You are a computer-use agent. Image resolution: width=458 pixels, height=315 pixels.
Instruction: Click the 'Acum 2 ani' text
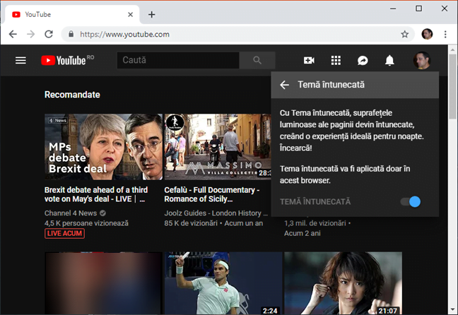point(303,233)
